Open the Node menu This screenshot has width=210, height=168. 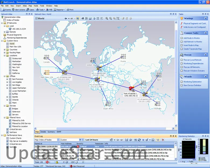click(36, 6)
